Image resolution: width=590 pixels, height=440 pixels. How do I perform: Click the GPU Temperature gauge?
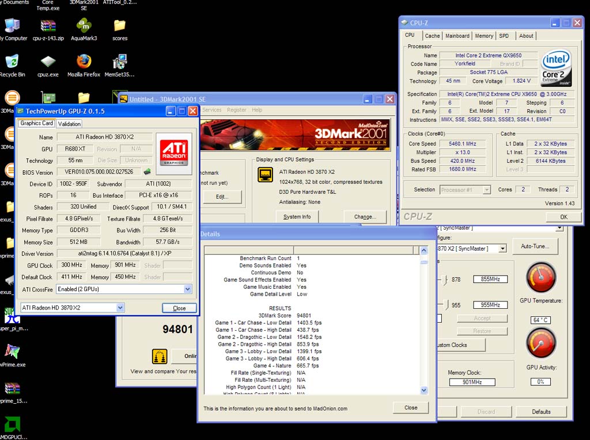[540, 277]
